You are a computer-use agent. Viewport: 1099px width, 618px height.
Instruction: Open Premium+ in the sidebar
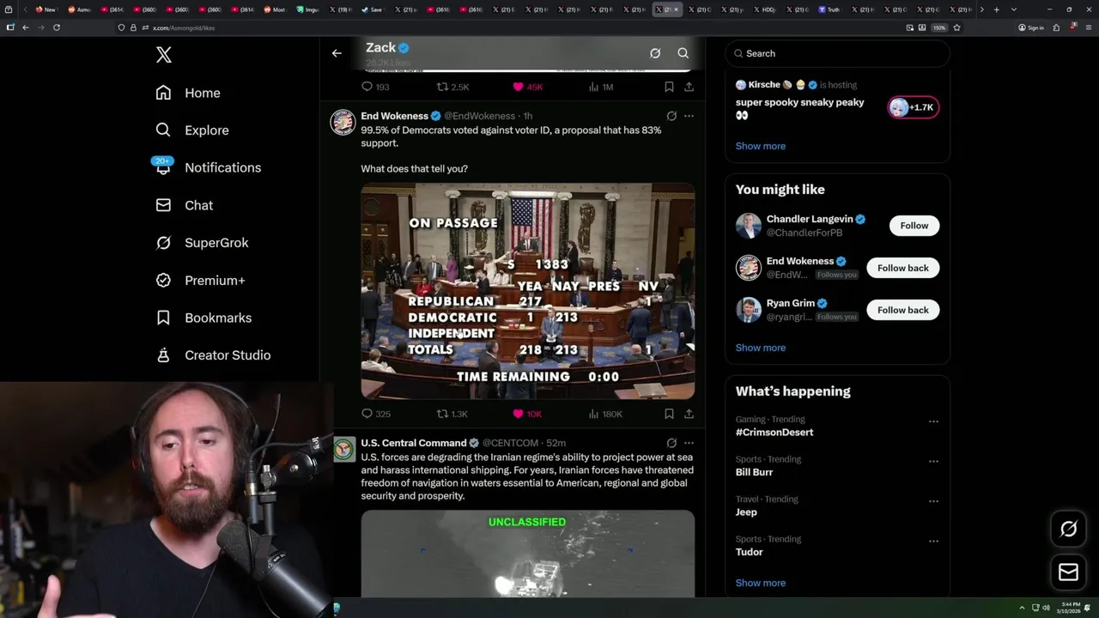[200, 280]
